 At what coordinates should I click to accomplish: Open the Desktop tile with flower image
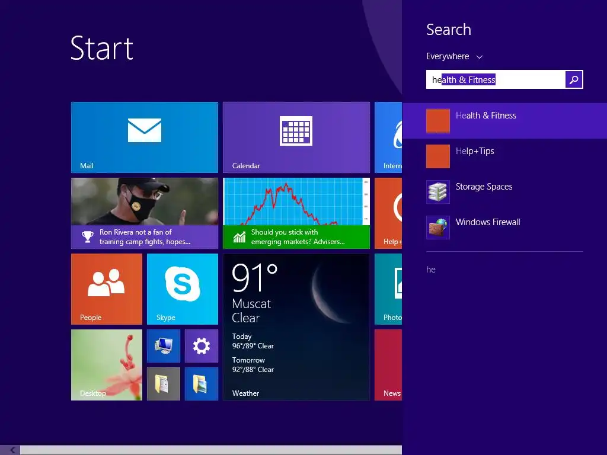pyautogui.click(x=107, y=365)
